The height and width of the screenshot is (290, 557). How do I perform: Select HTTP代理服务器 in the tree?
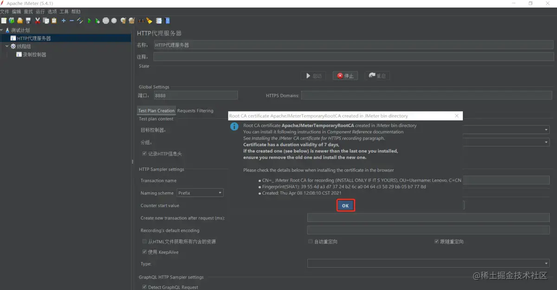pyautogui.click(x=34, y=38)
